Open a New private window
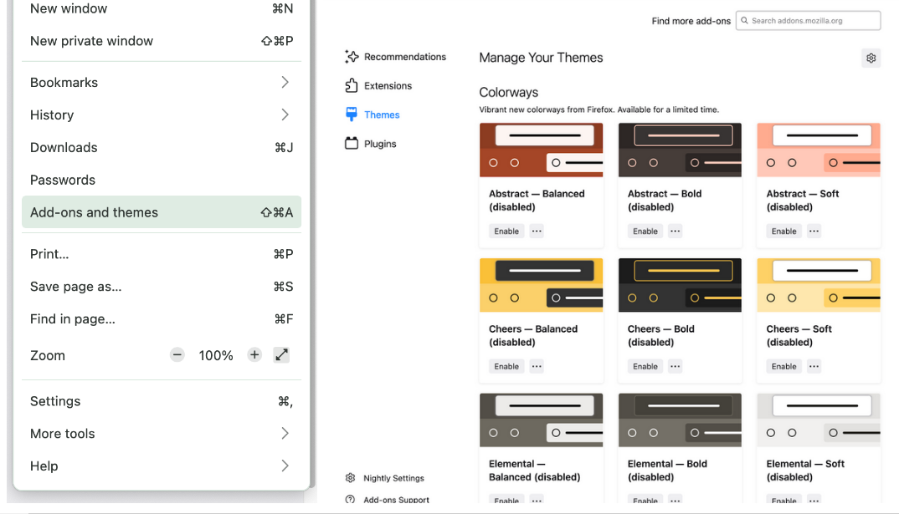 161,41
